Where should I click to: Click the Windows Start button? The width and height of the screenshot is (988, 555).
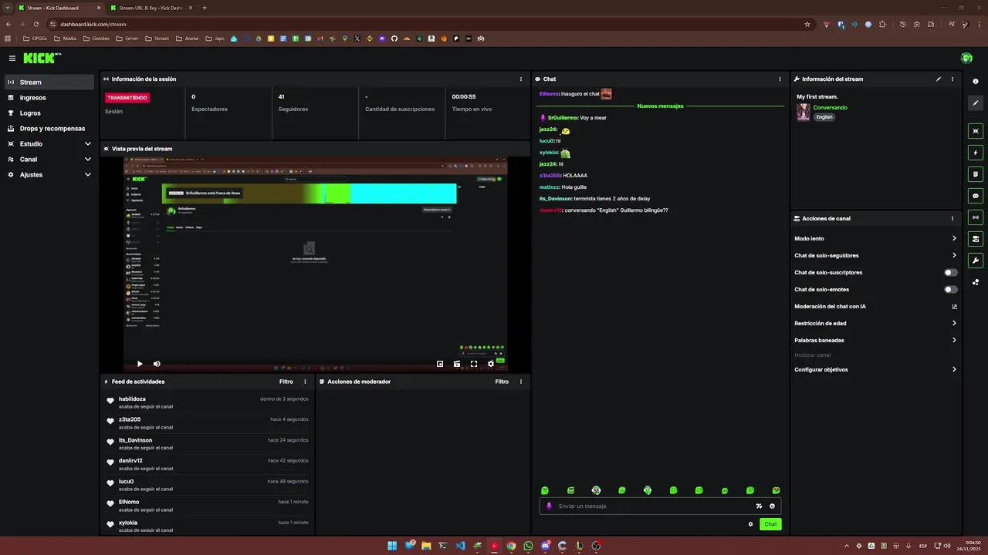tap(392, 546)
